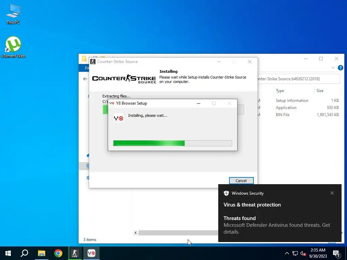Click 1,981,545 KB size value
This screenshot has width=347, height=260.
click(328, 114)
